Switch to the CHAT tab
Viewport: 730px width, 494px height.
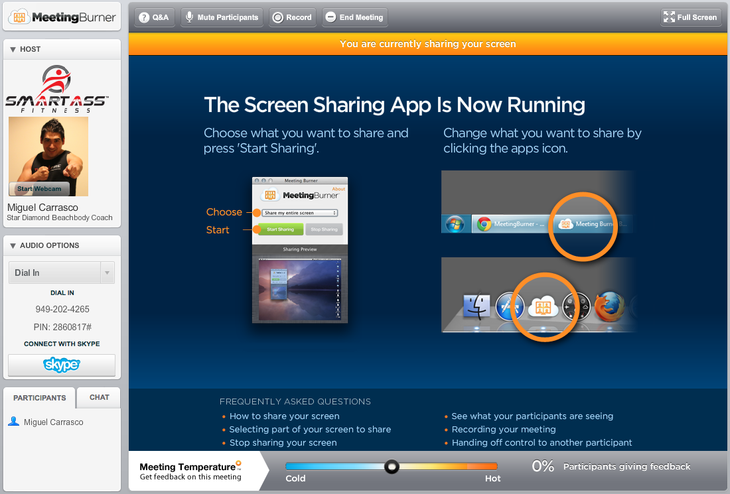click(99, 397)
